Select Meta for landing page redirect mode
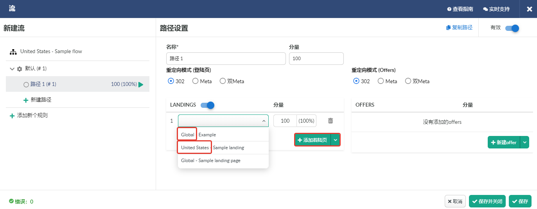The width and height of the screenshot is (537, 209). click(x=195, y=81)
